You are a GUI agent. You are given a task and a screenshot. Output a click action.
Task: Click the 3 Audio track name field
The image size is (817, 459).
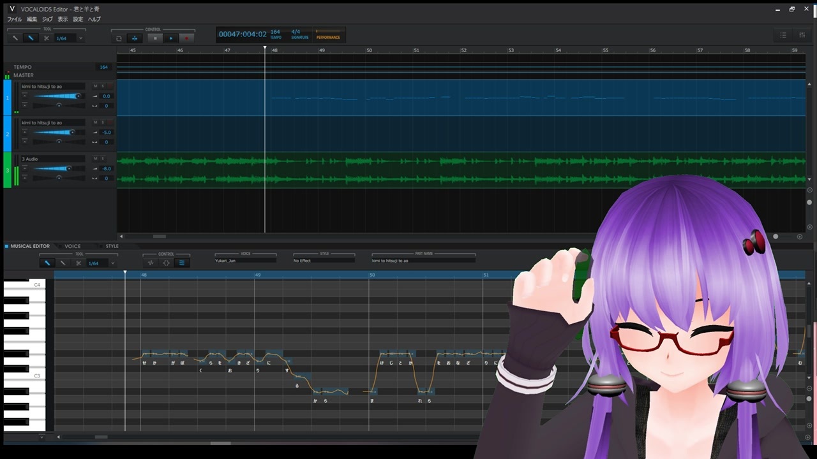[52, 159]
